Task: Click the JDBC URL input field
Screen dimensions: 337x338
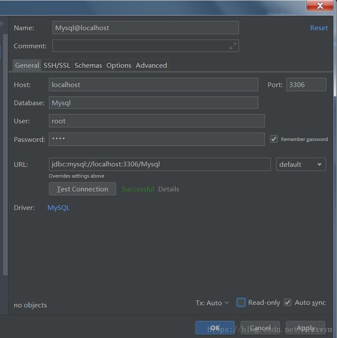Action: pyautogui.click(x=160, y=164)
